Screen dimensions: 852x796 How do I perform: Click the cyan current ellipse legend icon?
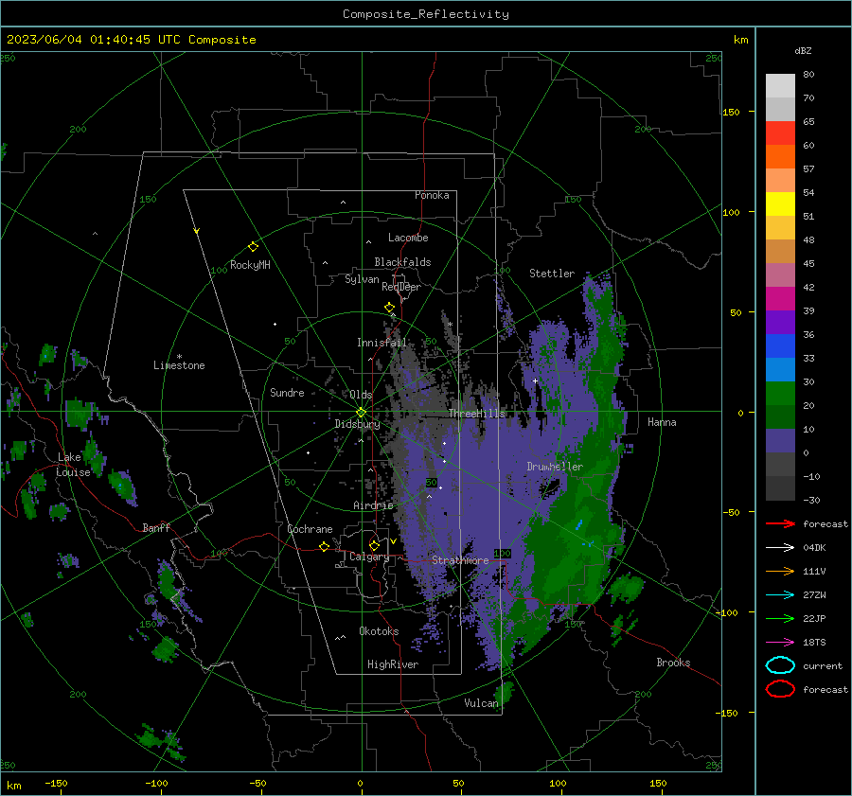780,665
